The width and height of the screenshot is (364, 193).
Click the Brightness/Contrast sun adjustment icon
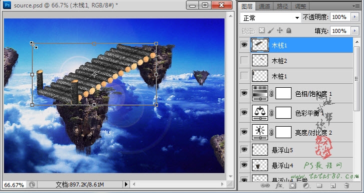(260, 132)
